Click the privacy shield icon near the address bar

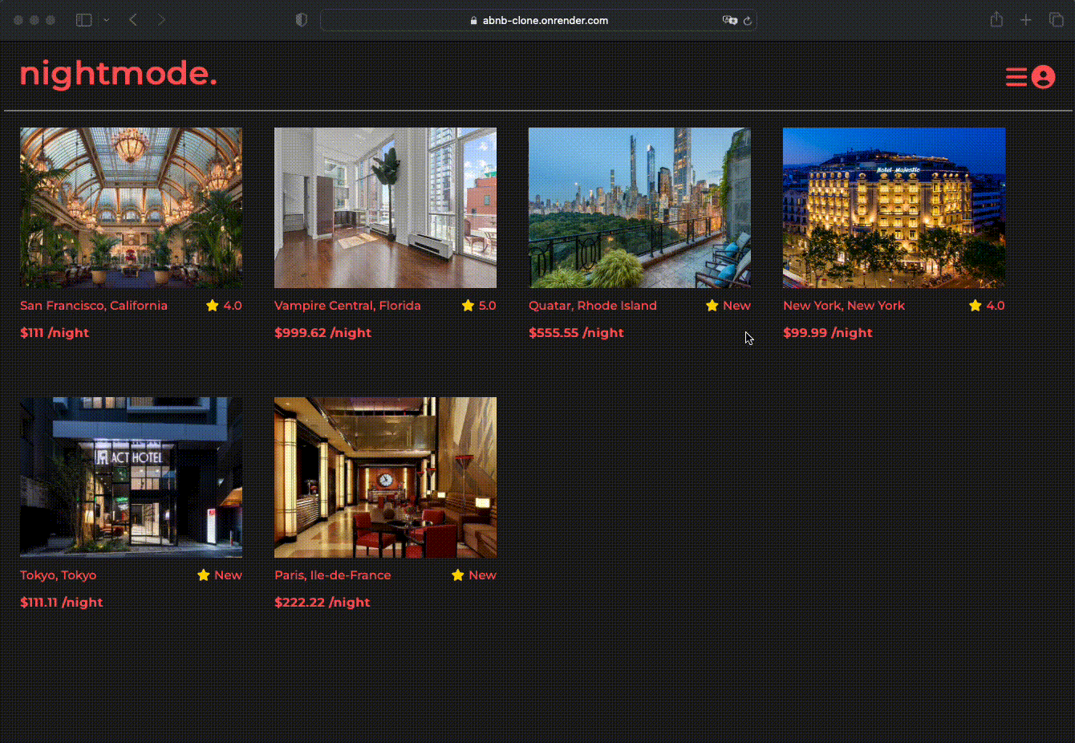click(301, 19)
